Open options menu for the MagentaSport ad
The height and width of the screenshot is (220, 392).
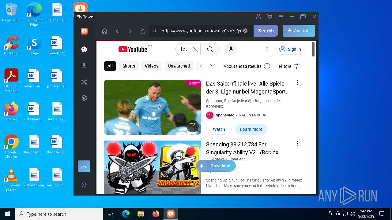point(297,82)
